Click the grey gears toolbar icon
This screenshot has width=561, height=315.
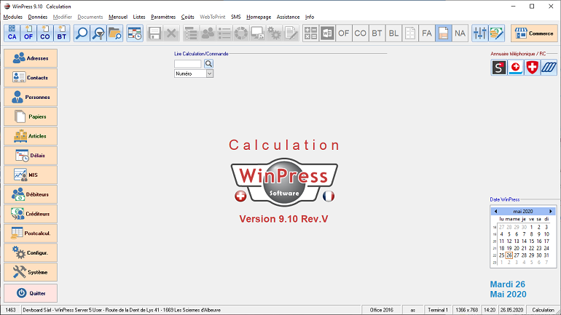(x=275, y=33)
